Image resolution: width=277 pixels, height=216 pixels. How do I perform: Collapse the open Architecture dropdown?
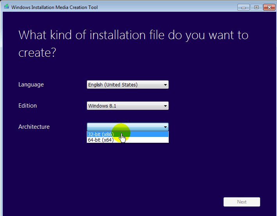pyautogui.click(x=127, y=127)
